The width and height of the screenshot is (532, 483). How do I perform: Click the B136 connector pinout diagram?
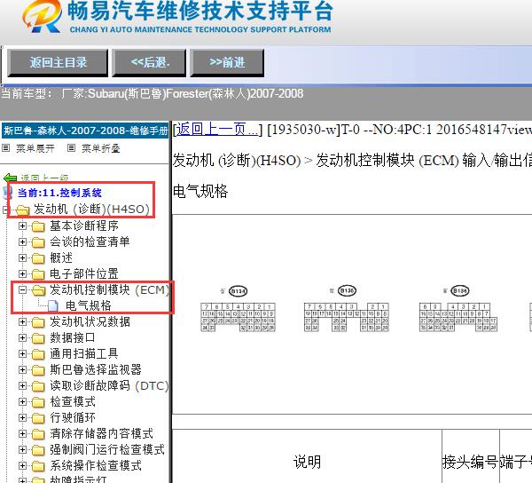pyautogui.click(x=458, y=317)
